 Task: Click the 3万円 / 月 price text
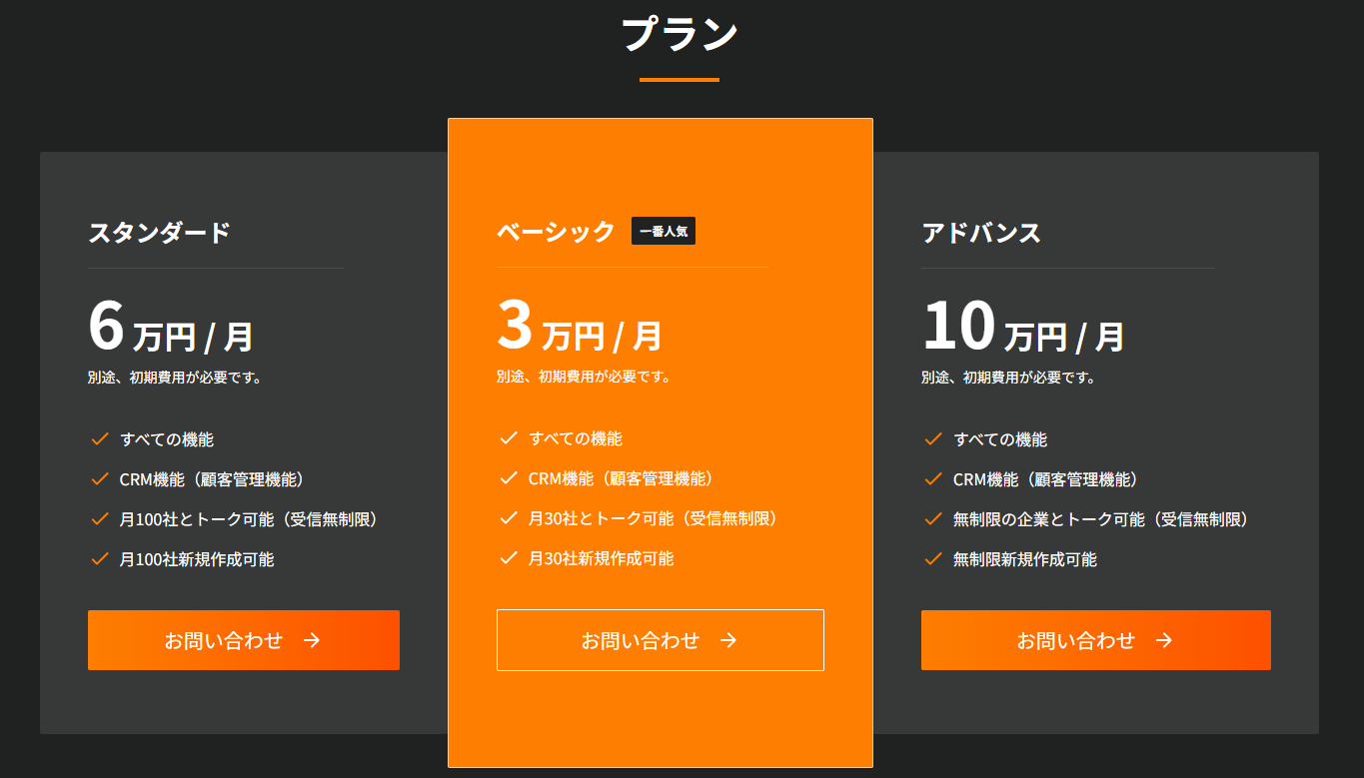(x=579, y=329)
